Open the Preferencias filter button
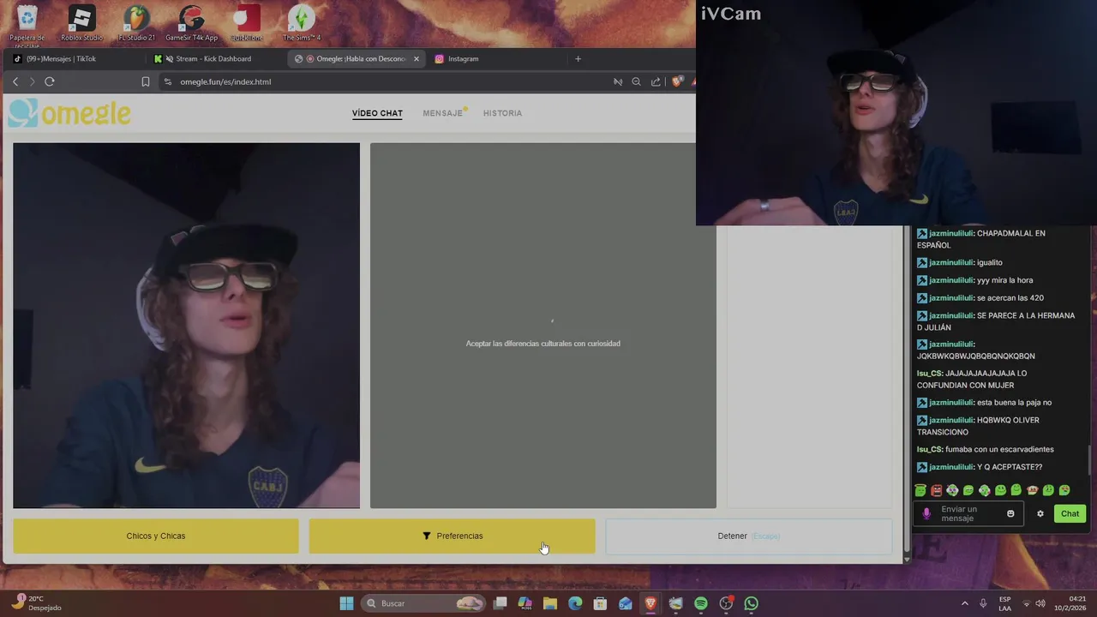 pos(452,536)
